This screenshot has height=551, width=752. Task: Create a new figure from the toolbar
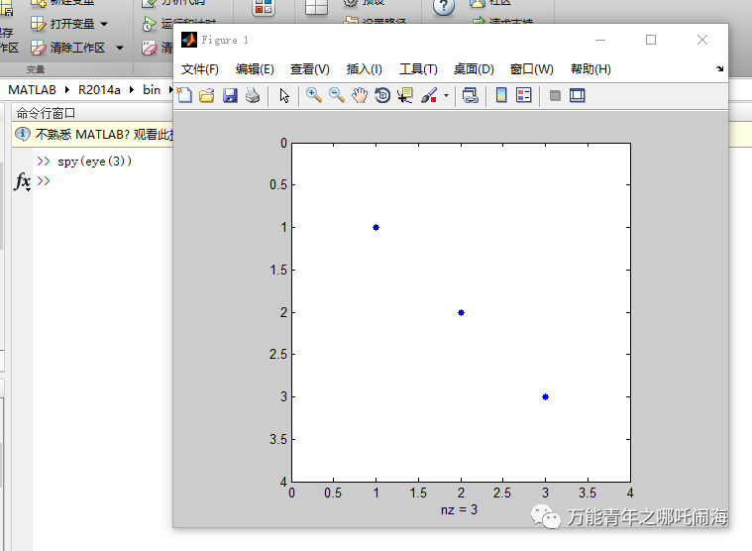[184, 95]
